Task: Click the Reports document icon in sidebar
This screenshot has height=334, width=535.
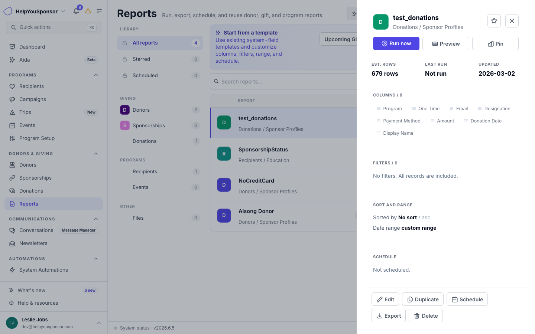Action: click(12, 204)
